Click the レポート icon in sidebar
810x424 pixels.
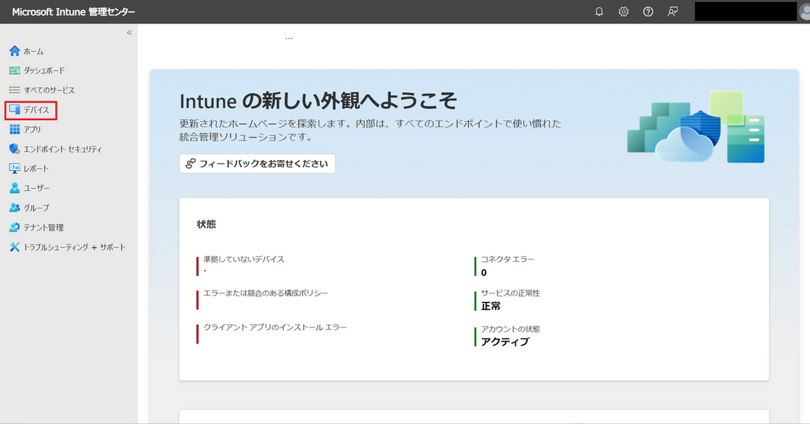[x=15, y=168]
